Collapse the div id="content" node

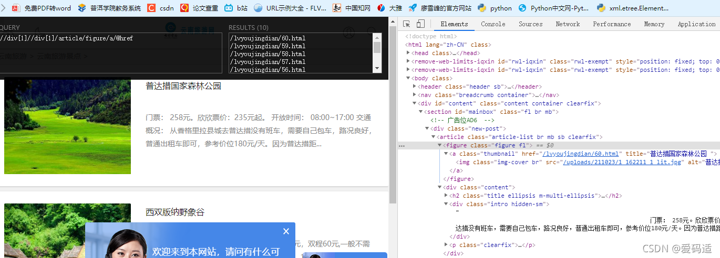pos(415,103)
